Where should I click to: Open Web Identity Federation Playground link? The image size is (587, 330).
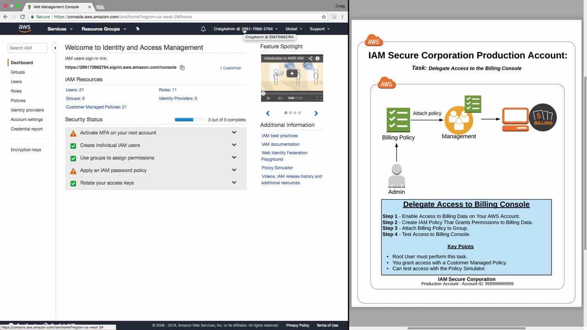click(x=284, y=156)
